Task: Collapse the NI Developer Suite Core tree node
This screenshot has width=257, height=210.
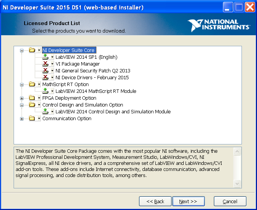Action: pyautogui.click(x=22, y=50)
